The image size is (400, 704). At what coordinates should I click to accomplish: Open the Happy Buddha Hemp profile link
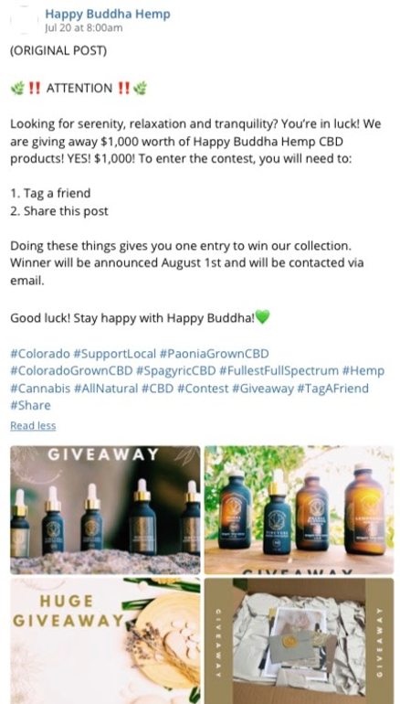(x=108, y=15)
